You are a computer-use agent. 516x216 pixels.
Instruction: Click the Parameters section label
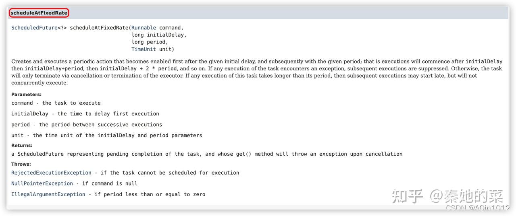point(26,95)
